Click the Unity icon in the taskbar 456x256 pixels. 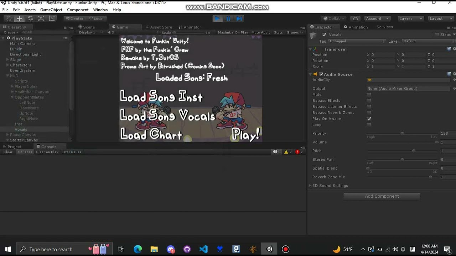click(x=269, y=249)
